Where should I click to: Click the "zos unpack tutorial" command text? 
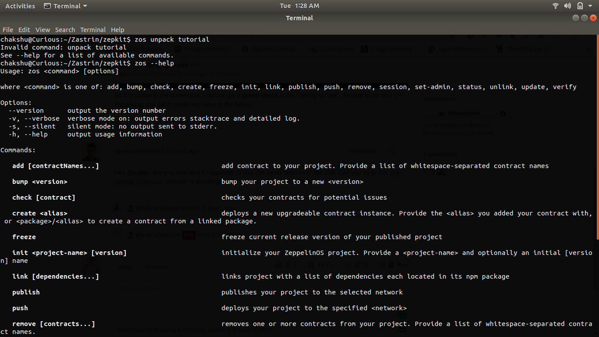[x=172, y=39]
